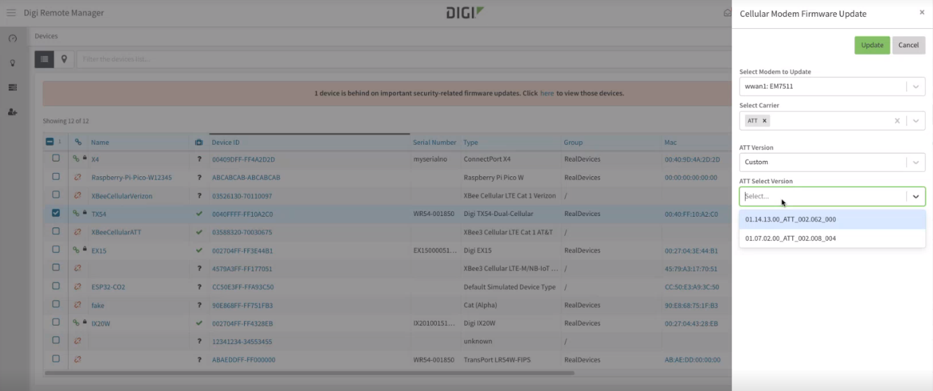Viewport: 933px width, 391px height.
Task: Click disconnected icon on ESP32-CO2 row
Action: (x=78, y=286)
